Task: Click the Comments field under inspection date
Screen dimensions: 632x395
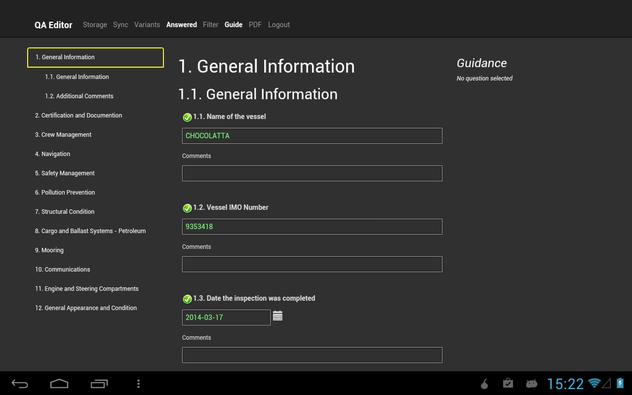Action: coord(312,355)
